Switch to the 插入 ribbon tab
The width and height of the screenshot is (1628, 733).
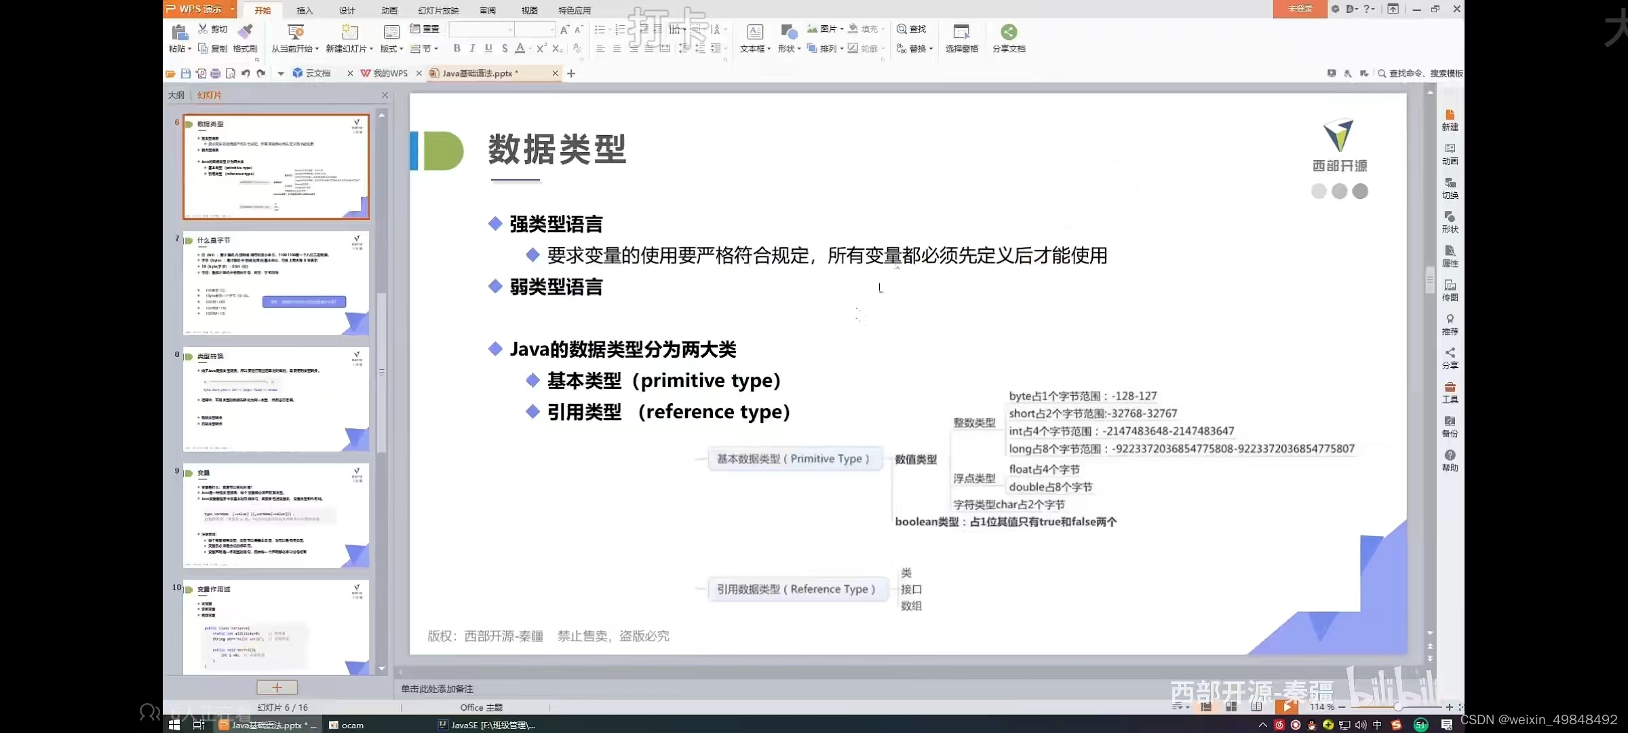[x=304, y=10]
